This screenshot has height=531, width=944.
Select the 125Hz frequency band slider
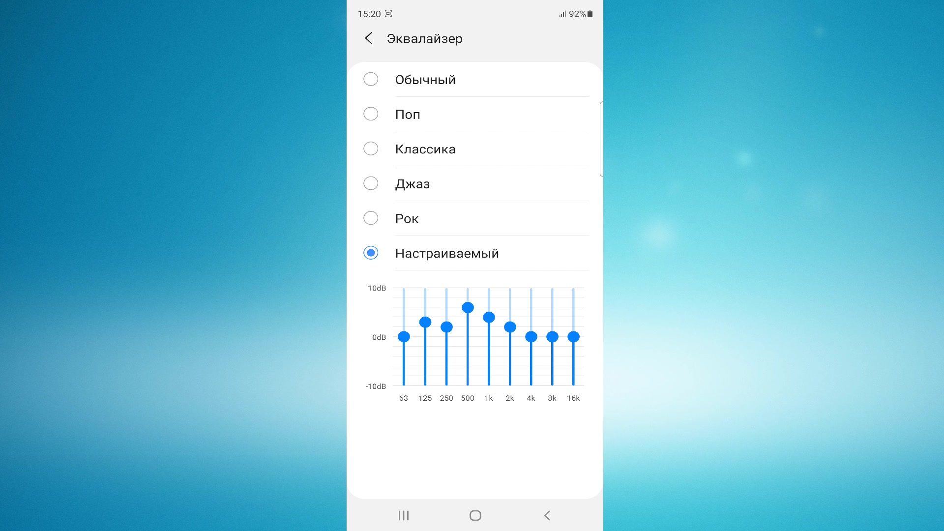(x=425, y=323)
